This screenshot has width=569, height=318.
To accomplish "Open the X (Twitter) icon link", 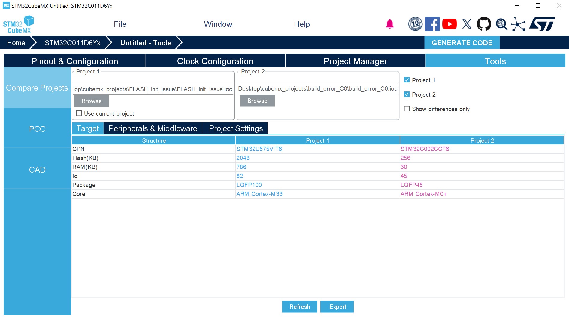I will (x=467, y=24).
